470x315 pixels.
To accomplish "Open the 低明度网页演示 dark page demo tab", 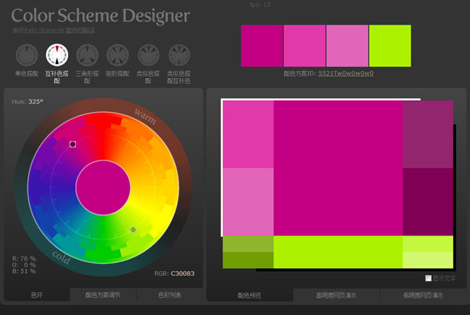I will pos(423,295).
